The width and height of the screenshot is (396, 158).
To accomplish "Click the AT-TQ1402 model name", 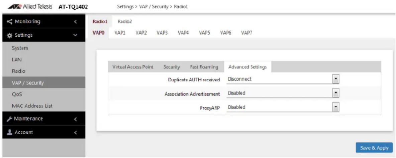I will click(x=73, y=7).
